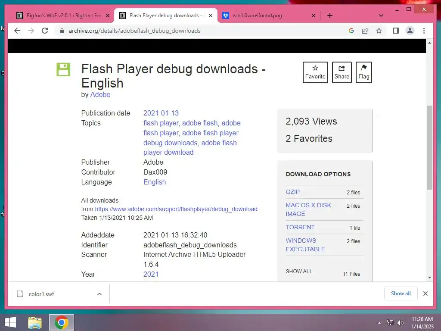
Task: Click the '2,093 Views' text
Action: [x=311, y=121]
